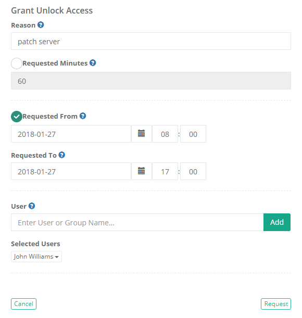Open calendar picker for Requested To date
Screen dimensions: 302x318
[142, 171]
